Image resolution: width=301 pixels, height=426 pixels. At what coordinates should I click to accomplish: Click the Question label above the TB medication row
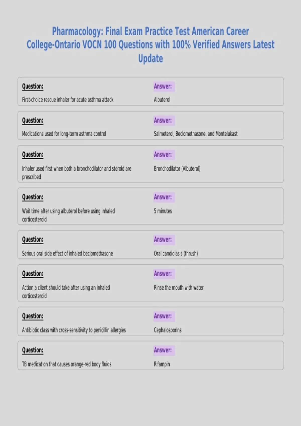click(33, 350)
